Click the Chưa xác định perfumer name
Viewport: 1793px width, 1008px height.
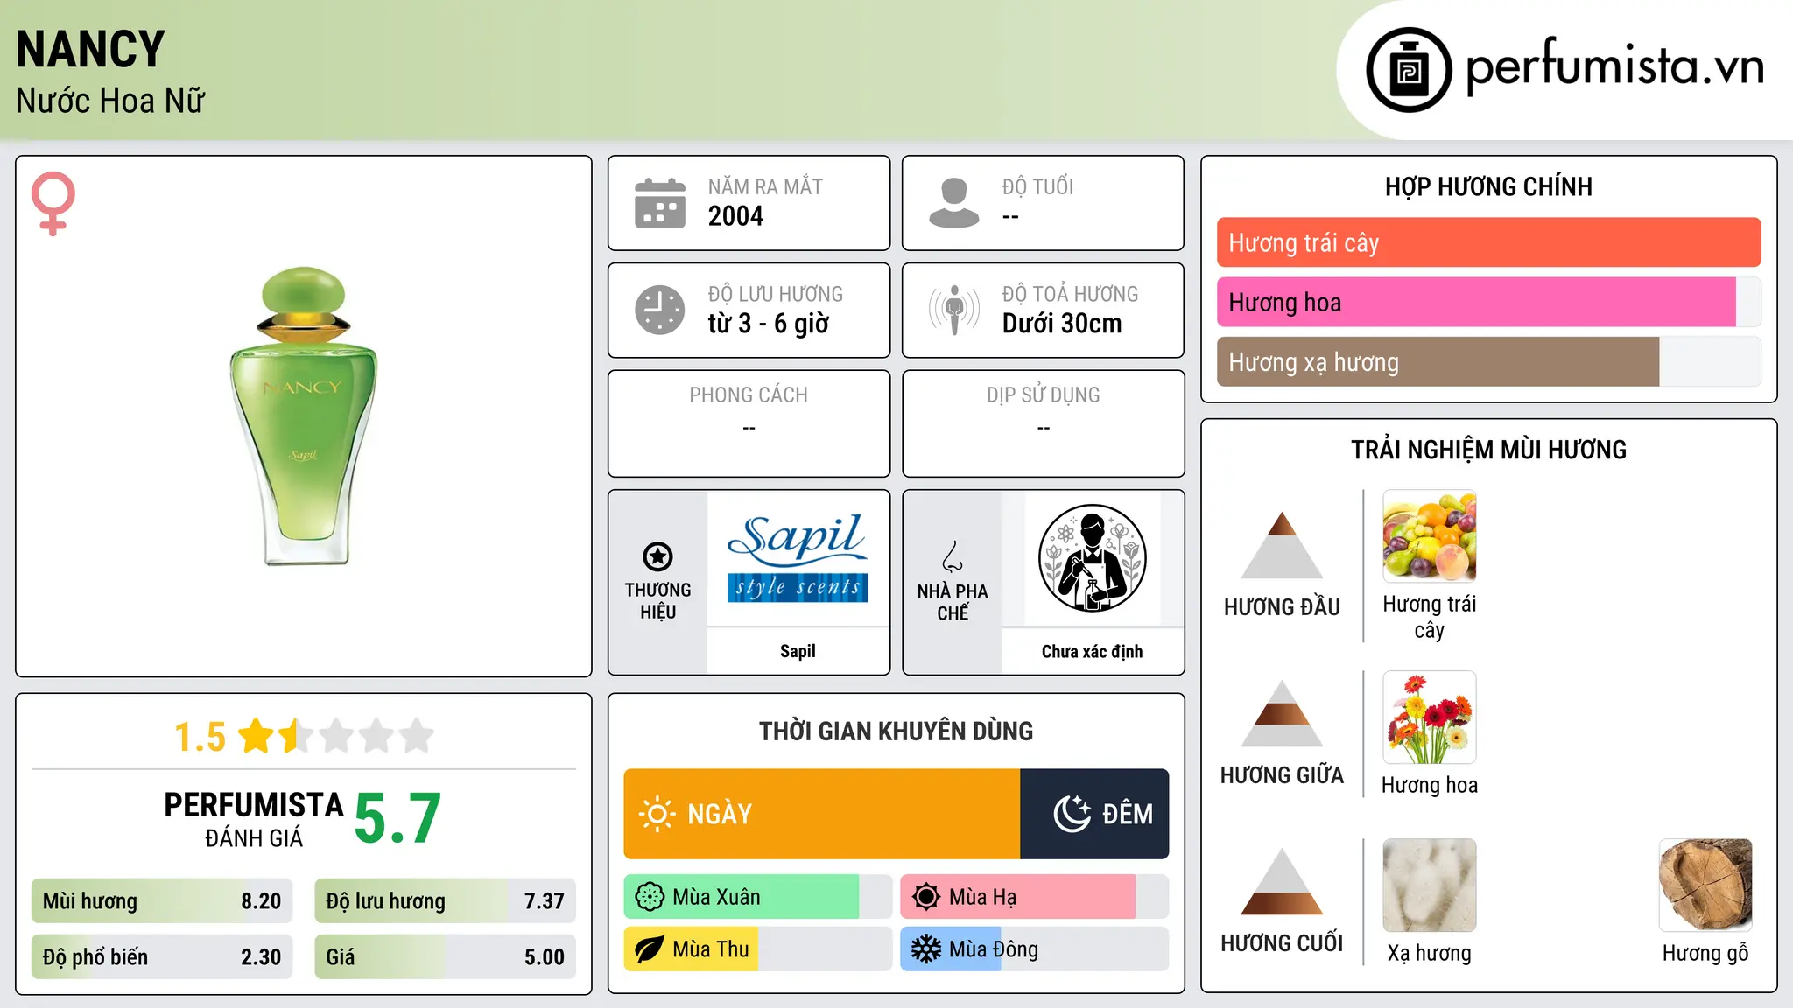pos(1092,651)
